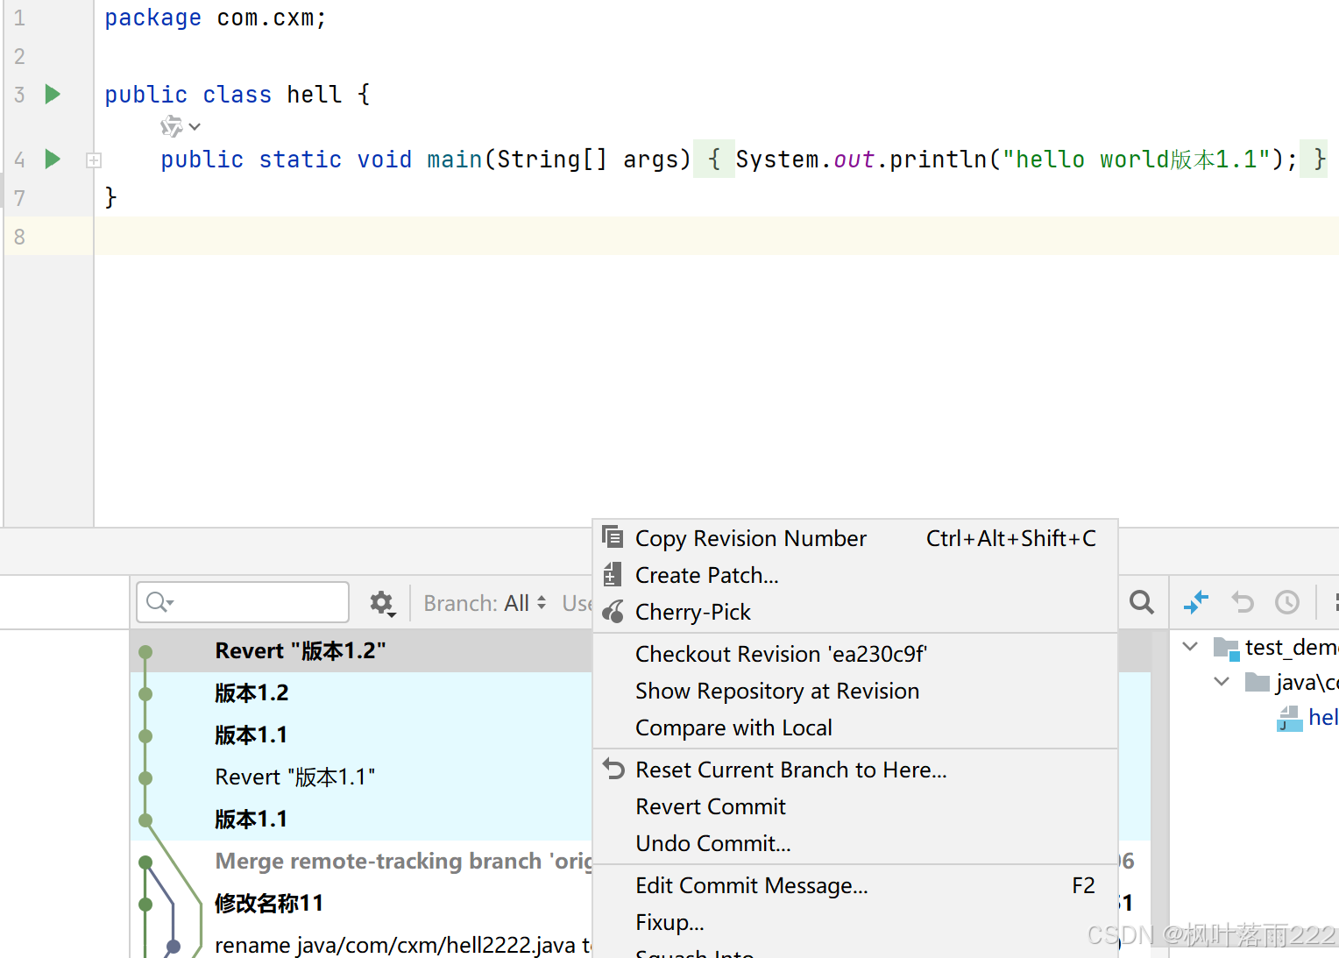Screen dimensions: 1339x958
Task: Expand folded code block on line 4
Action: (x=93, y=160)
